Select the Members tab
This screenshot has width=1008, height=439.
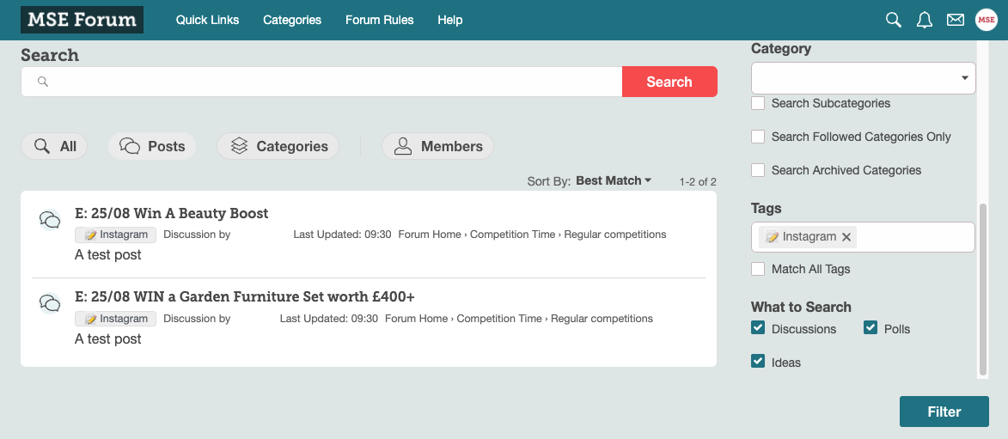pos(437,146)
